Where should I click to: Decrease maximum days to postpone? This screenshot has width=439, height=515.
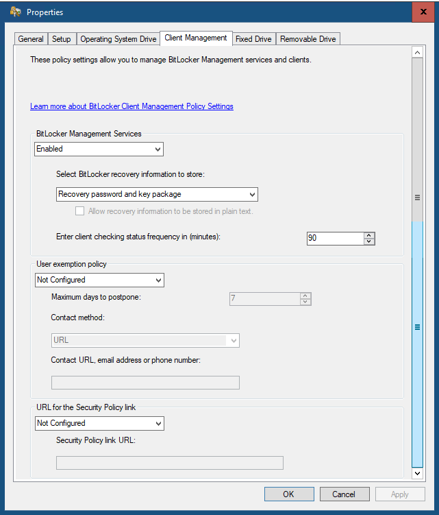point(305,302)
